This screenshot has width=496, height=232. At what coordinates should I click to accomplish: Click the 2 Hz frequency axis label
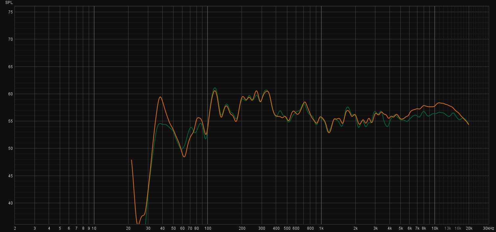[15, 228]
